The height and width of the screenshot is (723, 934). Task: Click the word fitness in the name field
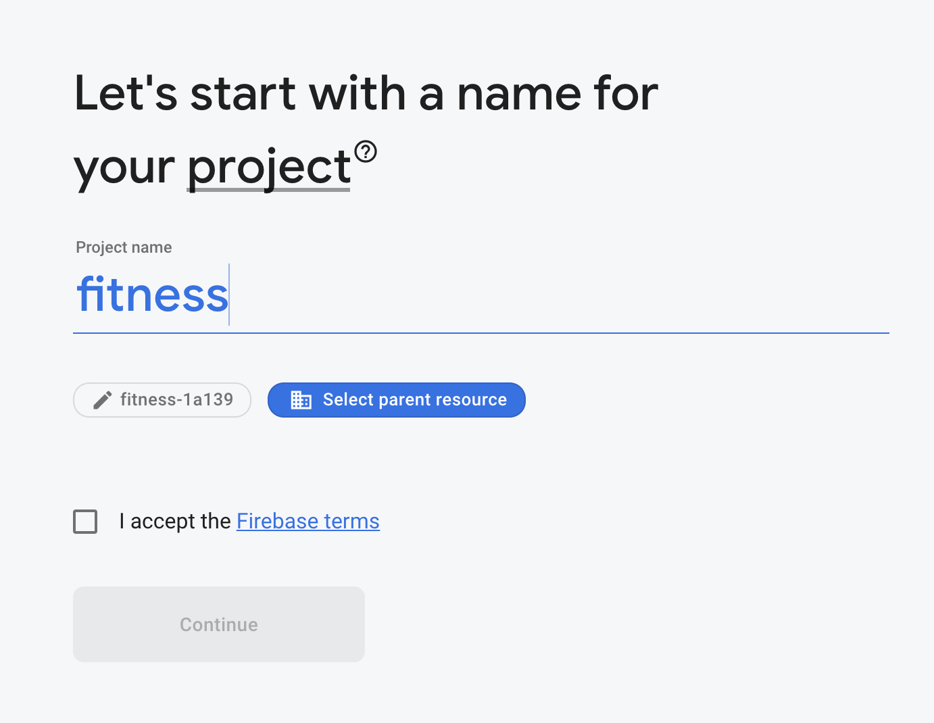(153, 295)
